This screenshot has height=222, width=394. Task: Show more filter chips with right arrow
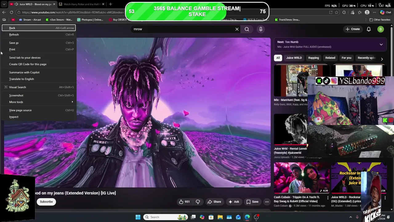[x=382, y=59]
